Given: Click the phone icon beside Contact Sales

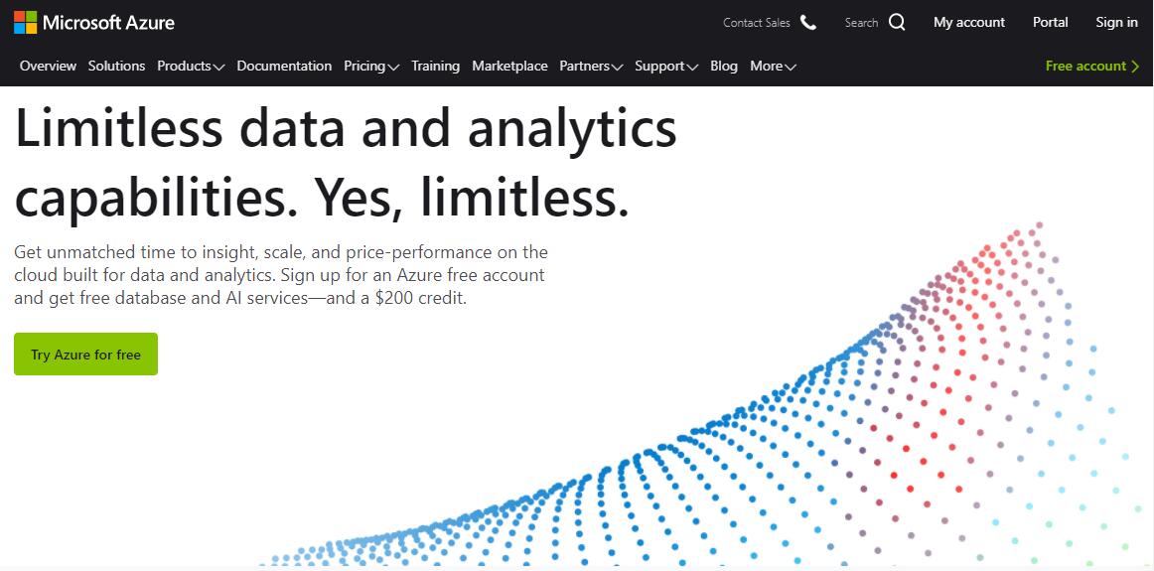Looking at the screenshot, I should [808, 23].
